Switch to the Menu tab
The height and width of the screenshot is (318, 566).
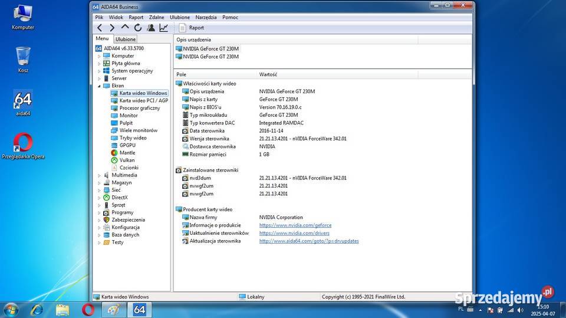102,38
